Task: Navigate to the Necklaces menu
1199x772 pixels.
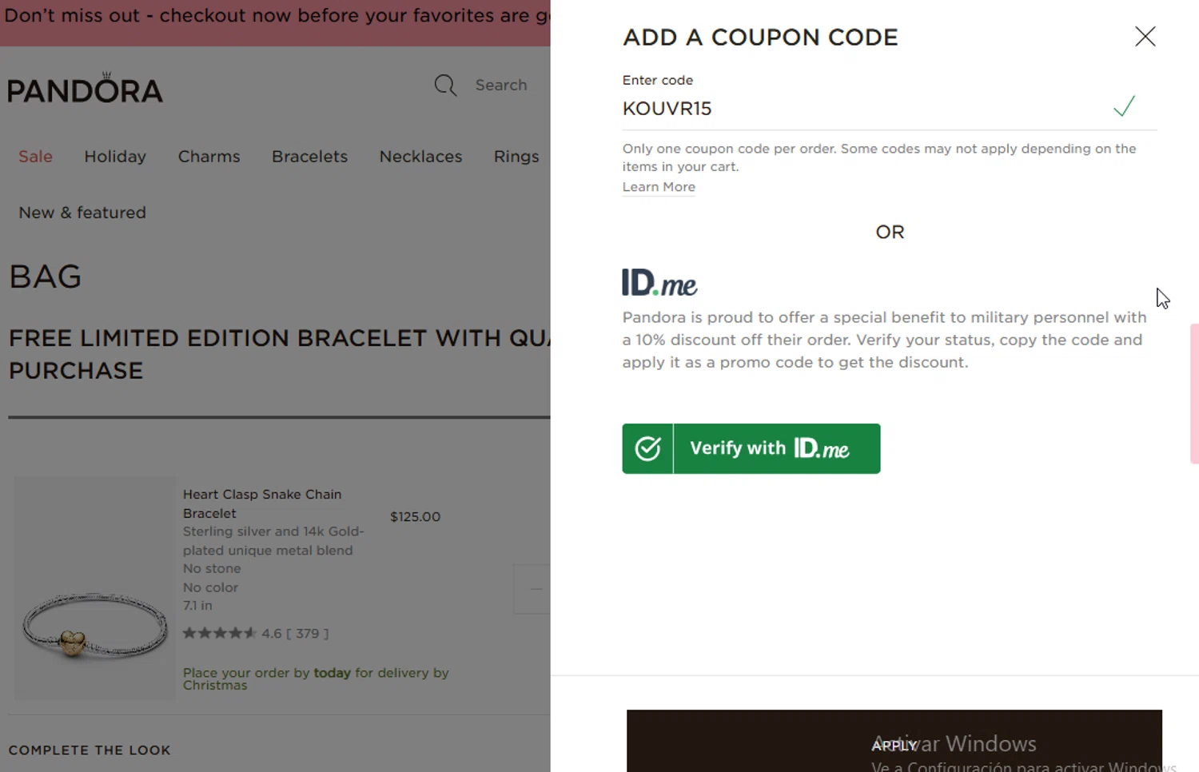Action: 420,157
